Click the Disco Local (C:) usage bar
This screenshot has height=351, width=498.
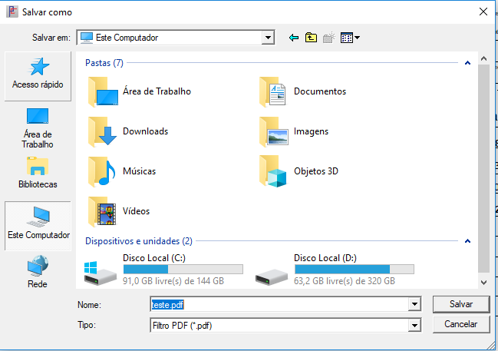coord(183,270)
